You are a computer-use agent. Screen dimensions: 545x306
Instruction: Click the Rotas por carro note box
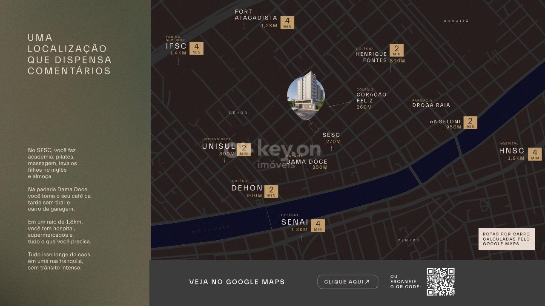(506, 239)
